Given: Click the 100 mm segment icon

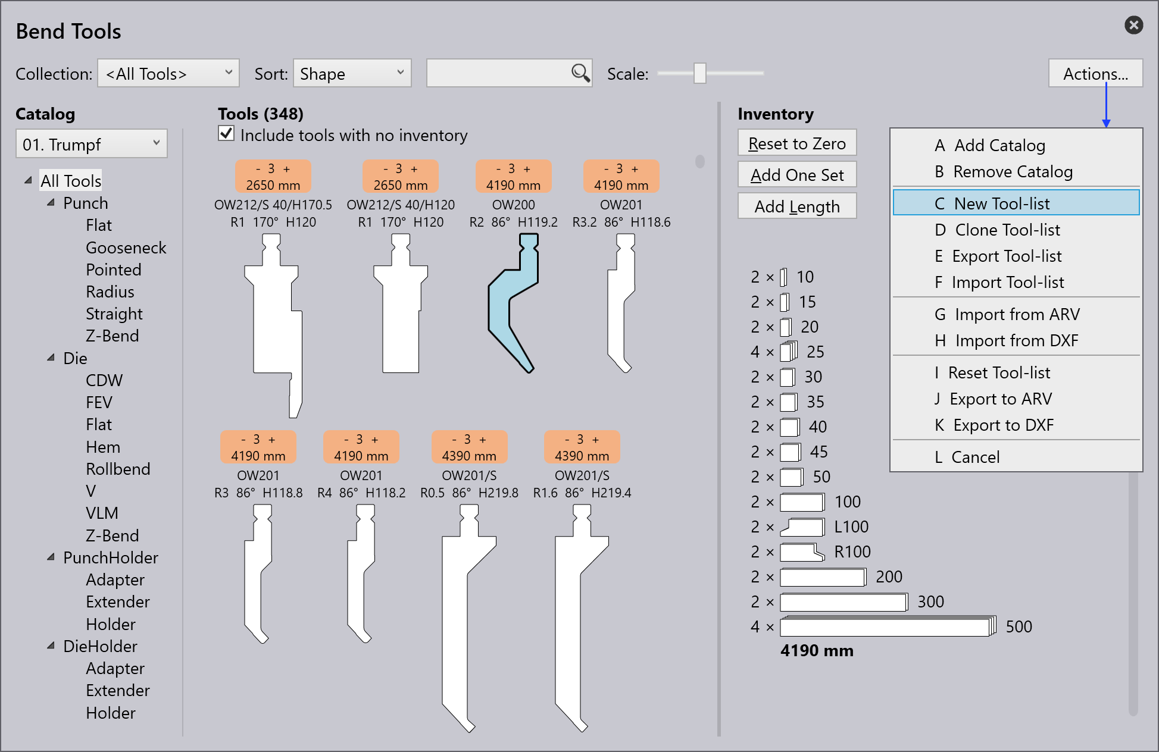Looking at the screenshot, I should click(x=802, y=502).
